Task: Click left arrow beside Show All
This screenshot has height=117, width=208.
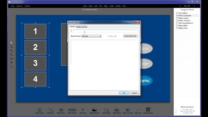Action: tap(180, 6)
